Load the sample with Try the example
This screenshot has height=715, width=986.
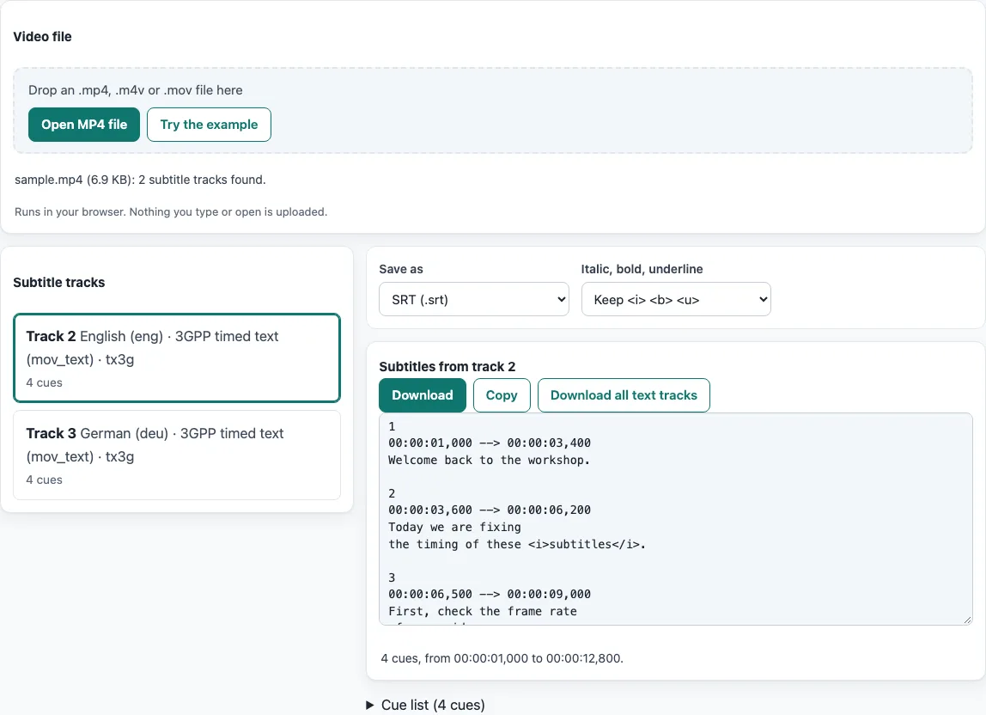click(209, 125)
